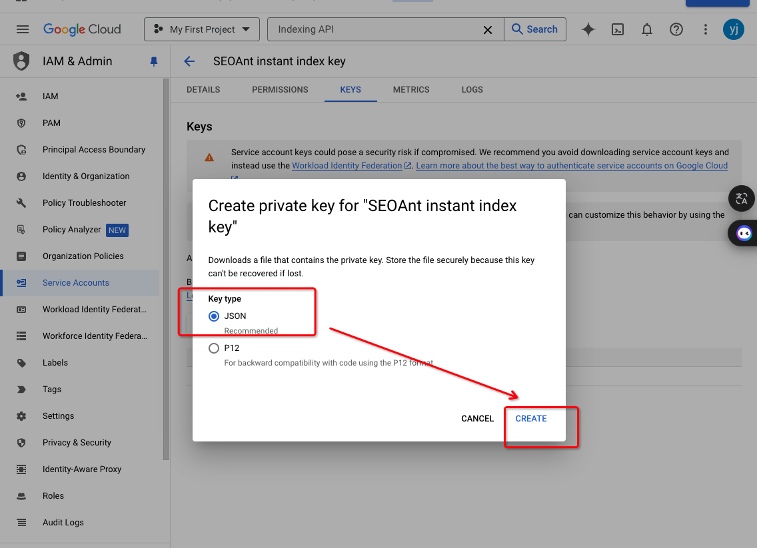
Task: Follow the Workload Identity Federation link
Action: point(347,165)
